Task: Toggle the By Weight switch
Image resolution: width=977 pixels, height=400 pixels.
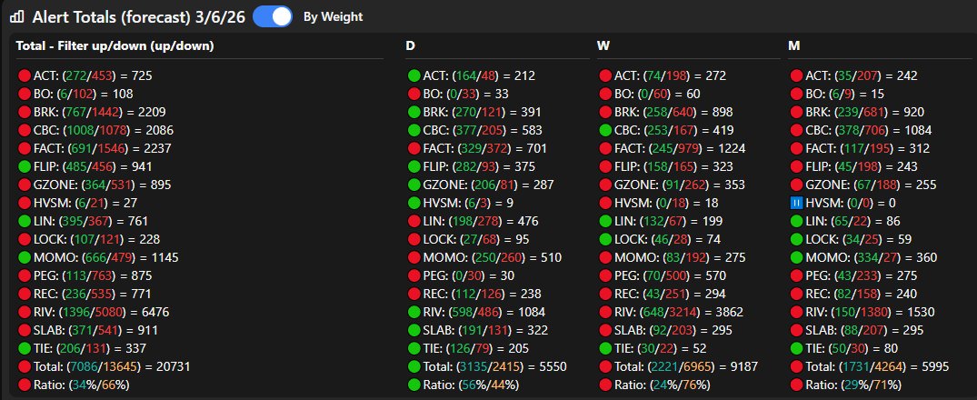Action: tap(273, 17)
